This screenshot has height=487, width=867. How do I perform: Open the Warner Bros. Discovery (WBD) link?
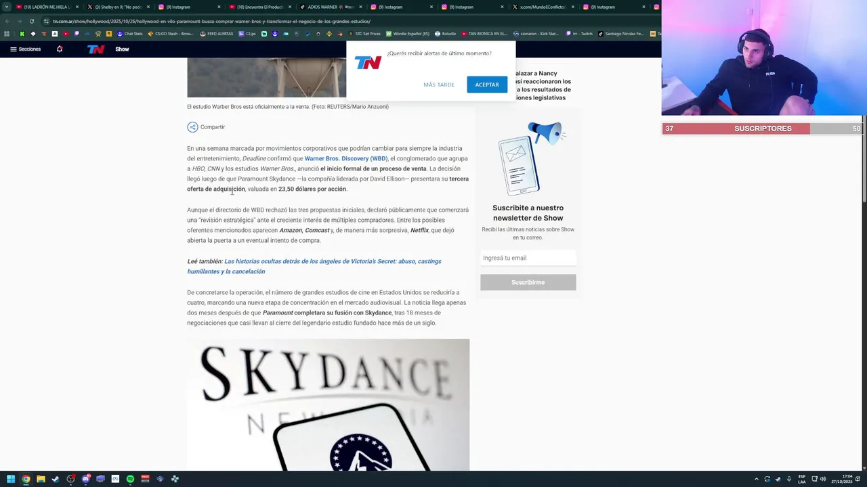[x=346, y=158]
